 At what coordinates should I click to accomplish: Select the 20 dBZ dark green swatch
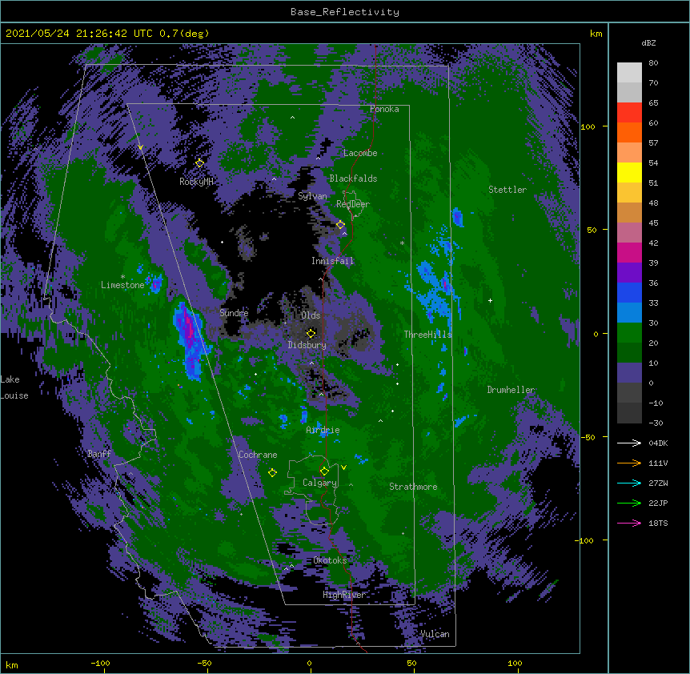pos(629,352)
